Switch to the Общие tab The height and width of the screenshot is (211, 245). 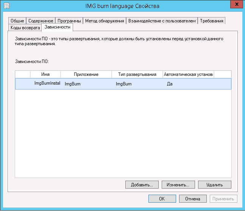pos(17,21)
